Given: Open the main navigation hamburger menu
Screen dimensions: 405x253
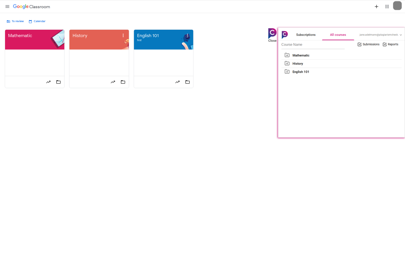Looking at the screenshot, I should click(7, 6).
